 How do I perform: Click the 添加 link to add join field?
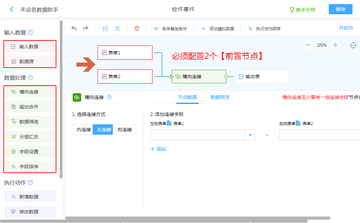coord(158,149)
